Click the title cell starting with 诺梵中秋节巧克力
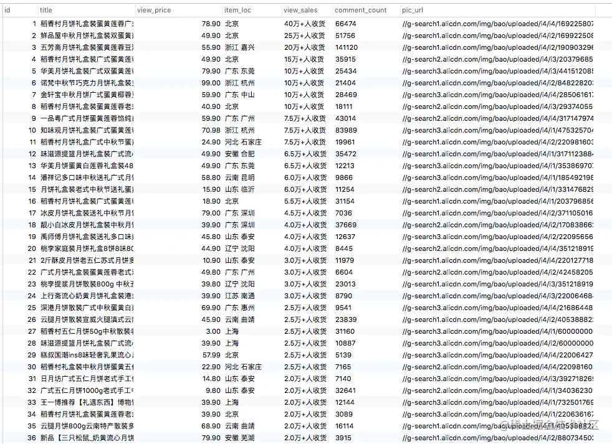Screen dimensions: 612x444 tap(87, 83)
